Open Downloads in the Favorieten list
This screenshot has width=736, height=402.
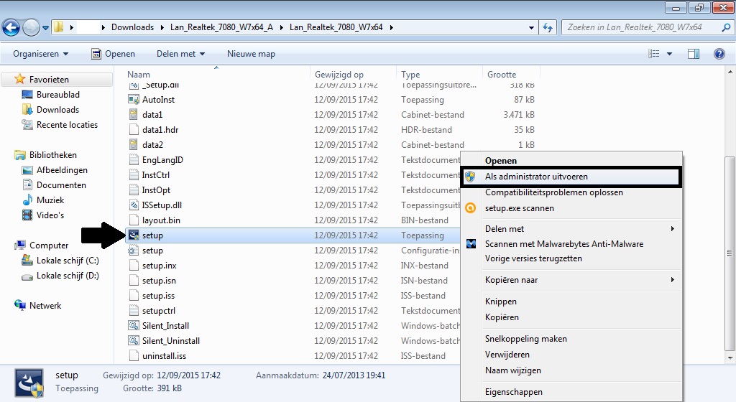(x=57, y=110)
